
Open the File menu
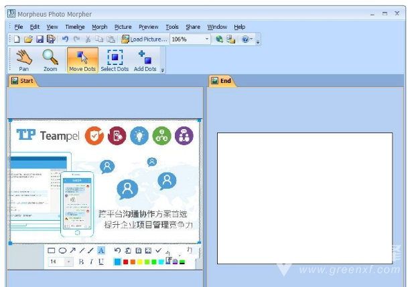pyautogui.click(x=18, y=27)
